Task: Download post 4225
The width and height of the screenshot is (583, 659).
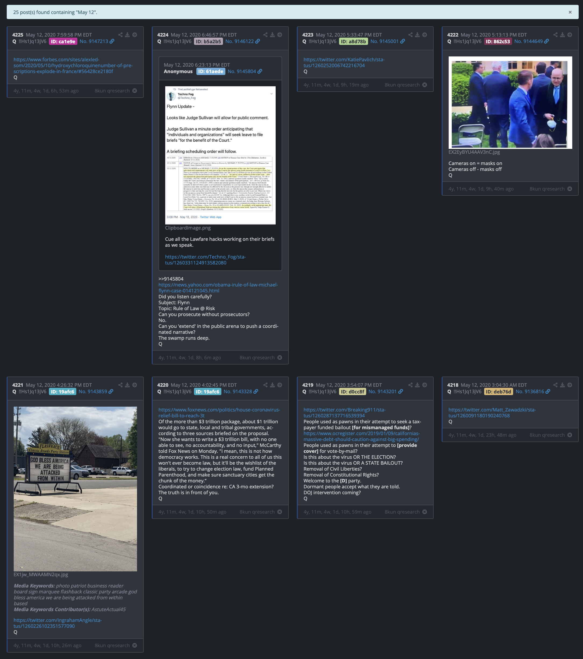Action: tap(127, 35)
